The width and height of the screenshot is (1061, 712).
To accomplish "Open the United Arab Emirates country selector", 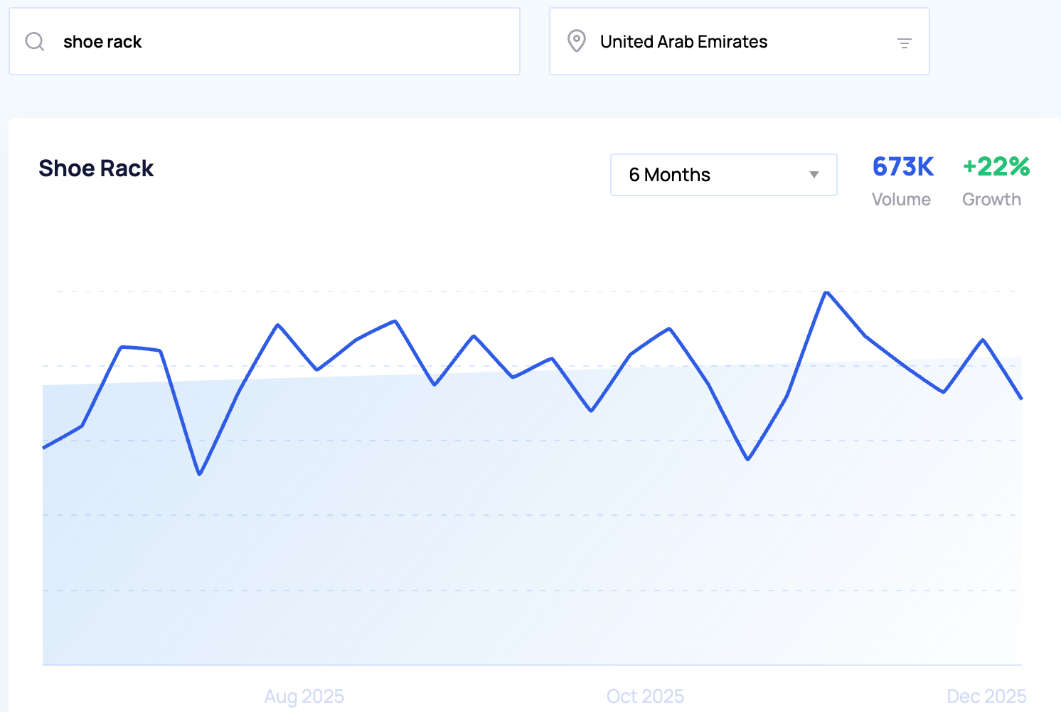I will (x=738, y=42).
